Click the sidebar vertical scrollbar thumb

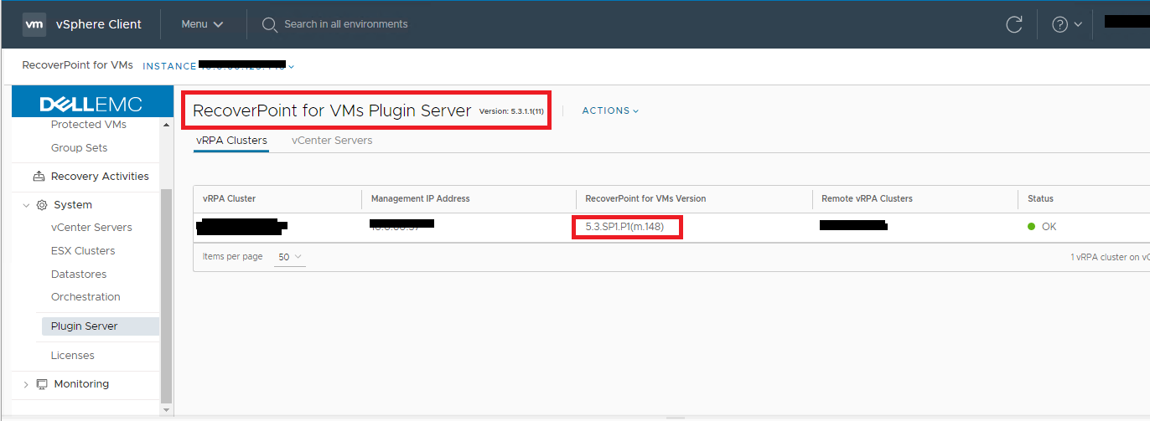pyautogui.click(x=166, y=295)
